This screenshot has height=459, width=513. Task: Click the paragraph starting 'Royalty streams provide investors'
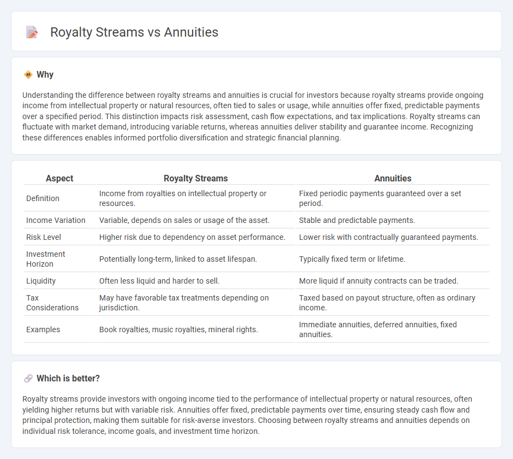click(x=247, y=415)
